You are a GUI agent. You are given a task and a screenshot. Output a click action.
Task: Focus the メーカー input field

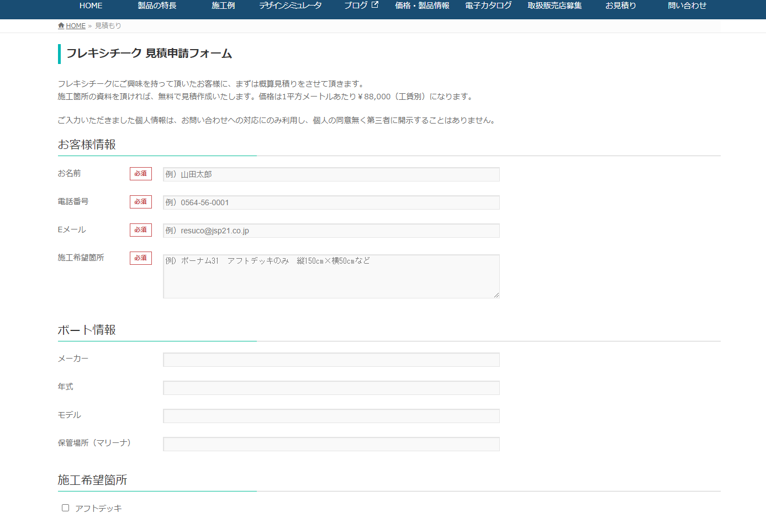pyautogui.click(x=331, y=360)
